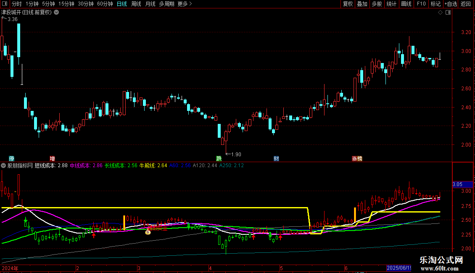Open the 增 event marker on chart

tap(53, 159)
